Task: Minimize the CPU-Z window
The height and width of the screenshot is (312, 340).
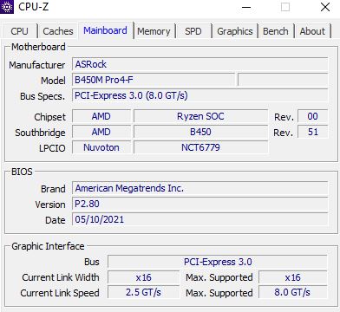Action: (x=246, y=7)
